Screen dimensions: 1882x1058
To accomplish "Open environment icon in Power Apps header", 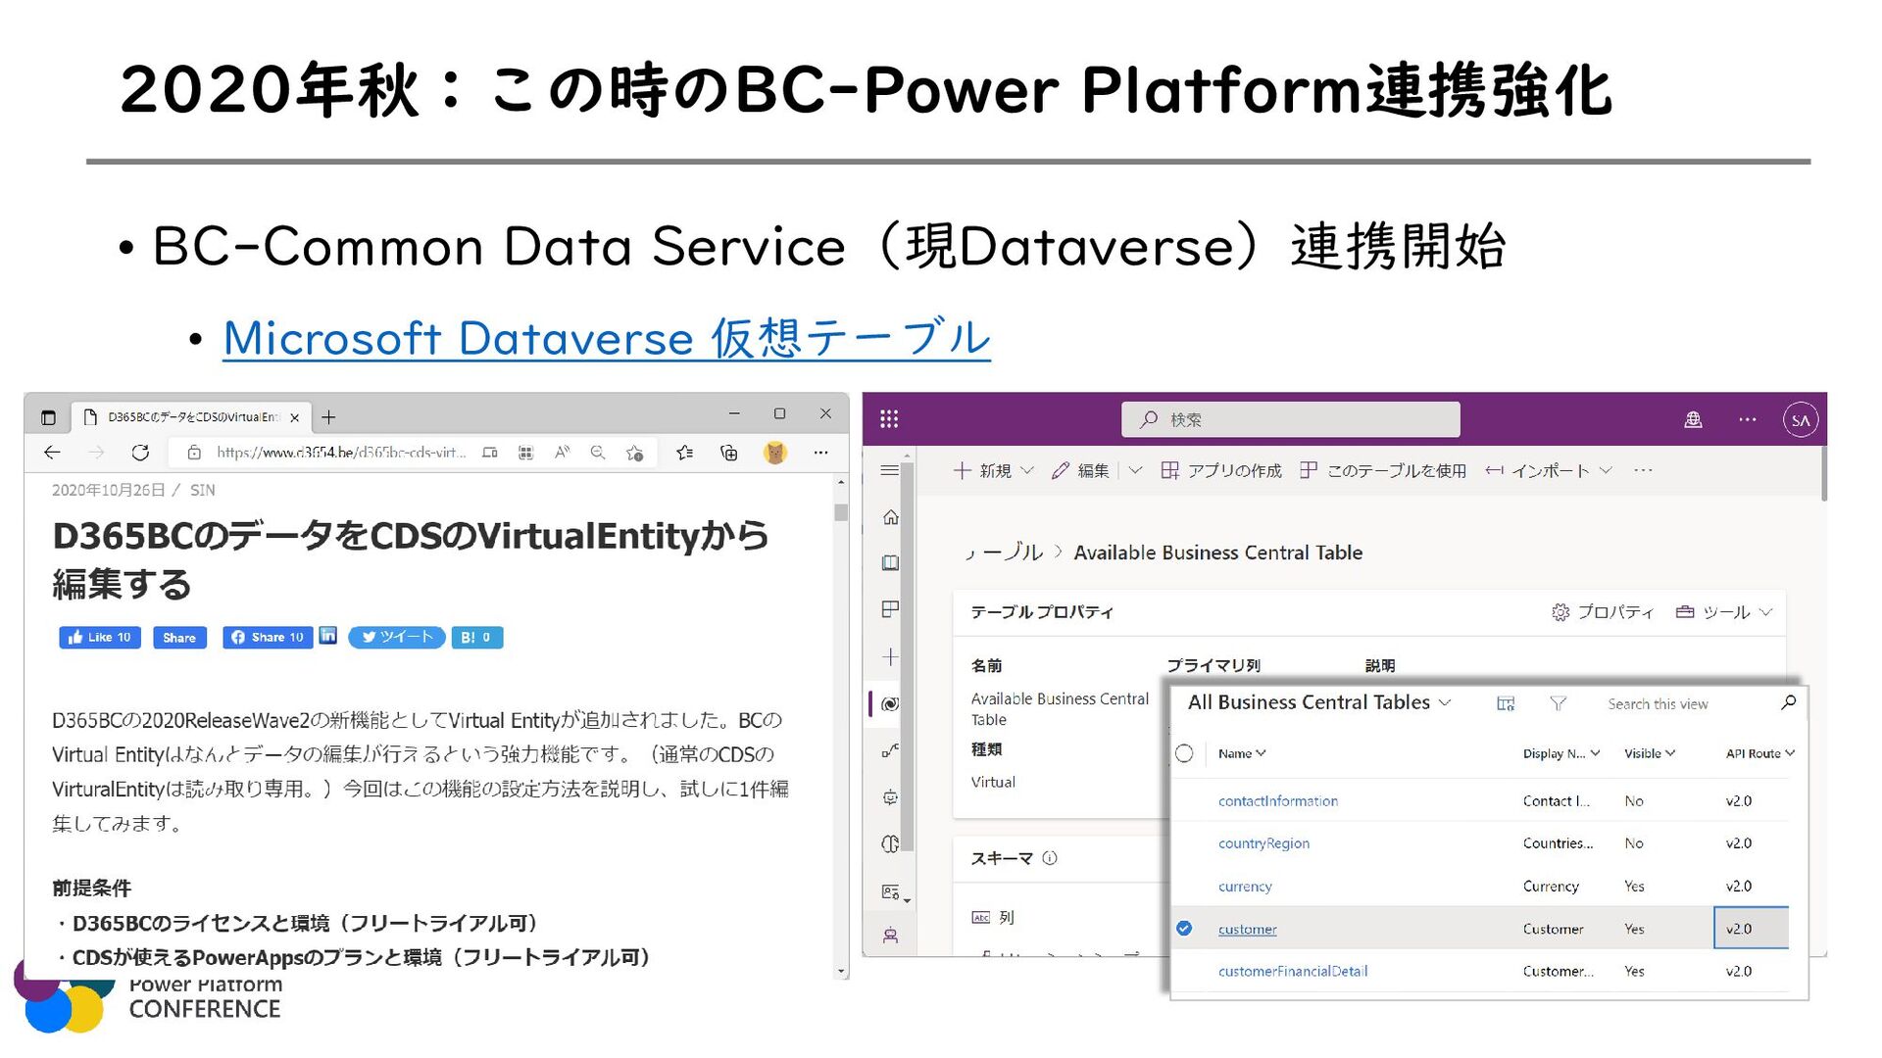I will tap(1693, 419).
